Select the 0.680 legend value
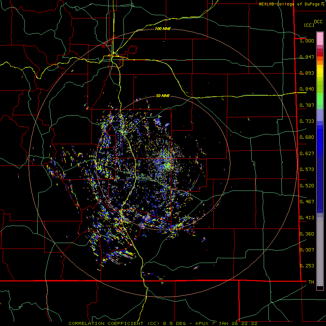 coord(307,137)
